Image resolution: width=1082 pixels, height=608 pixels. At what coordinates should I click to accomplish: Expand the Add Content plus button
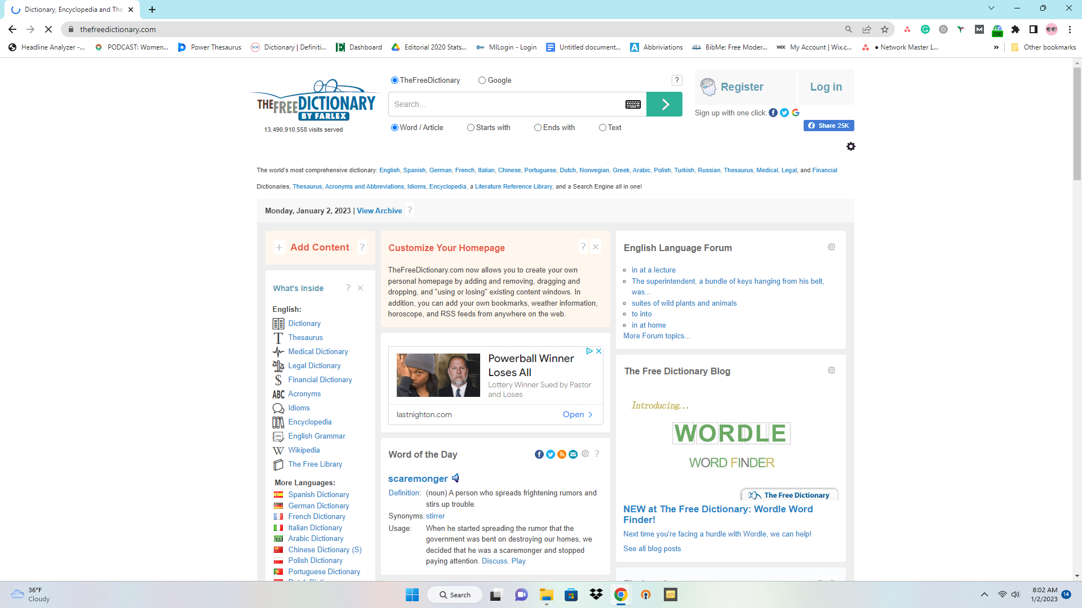click(x=279, y=247)
